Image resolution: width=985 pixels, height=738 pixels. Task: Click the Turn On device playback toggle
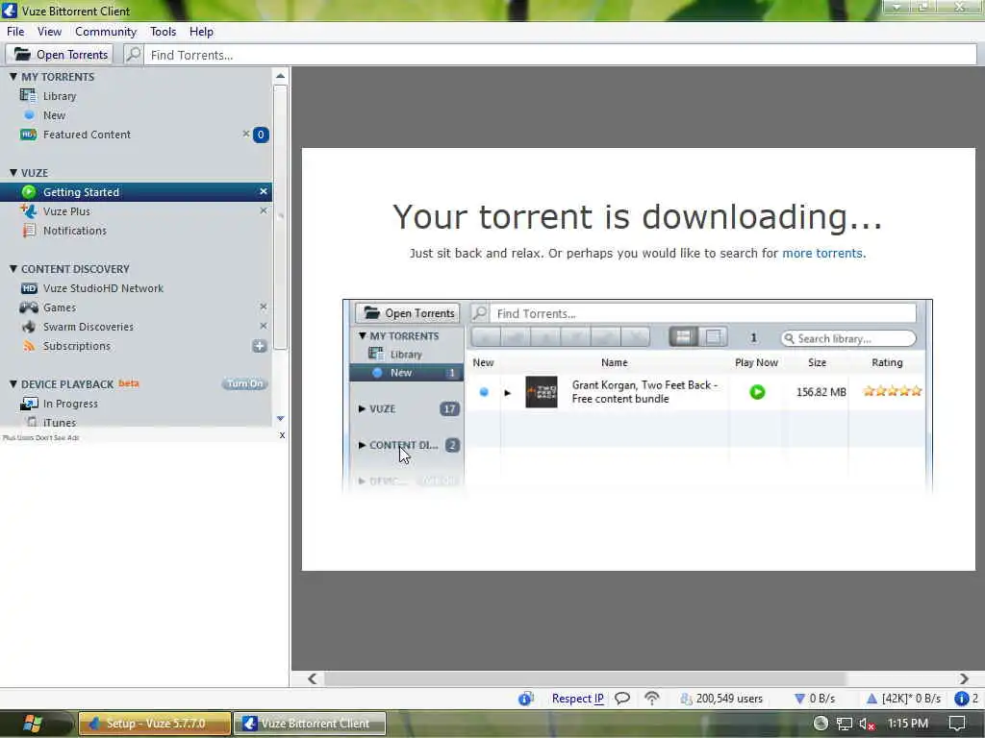click(x=245, y=383)
